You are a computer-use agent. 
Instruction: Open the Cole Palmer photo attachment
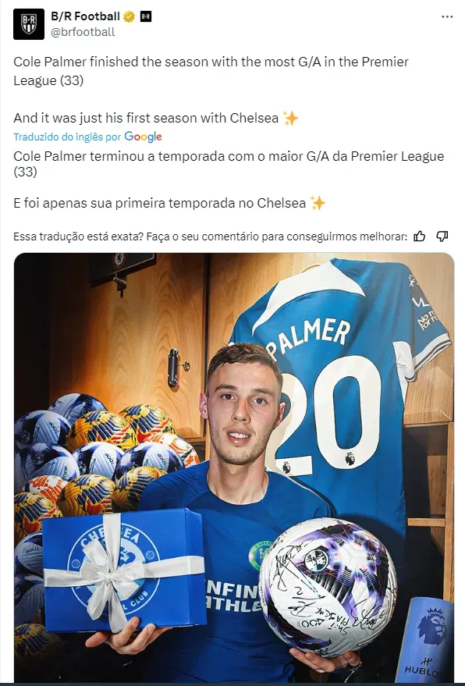coord(234,467)
